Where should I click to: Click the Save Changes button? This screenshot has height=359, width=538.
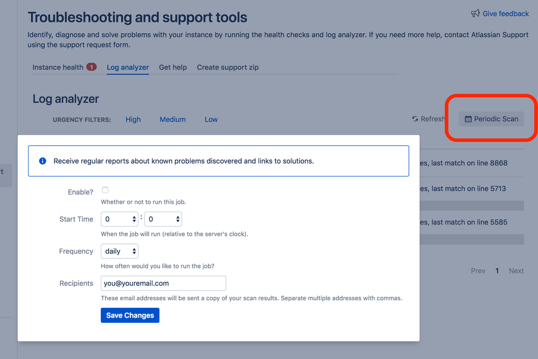[130, 315]
